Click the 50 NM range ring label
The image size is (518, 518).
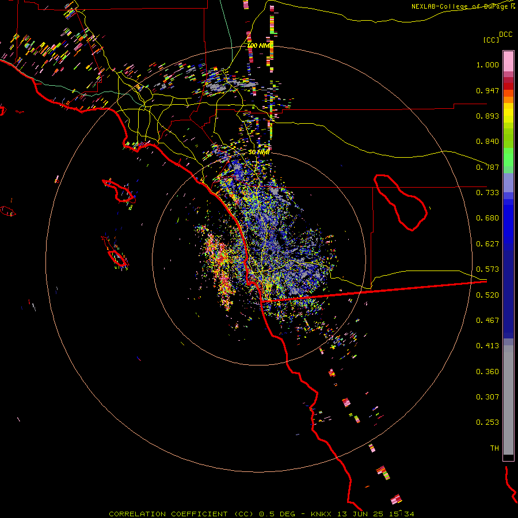pos(258,152)
